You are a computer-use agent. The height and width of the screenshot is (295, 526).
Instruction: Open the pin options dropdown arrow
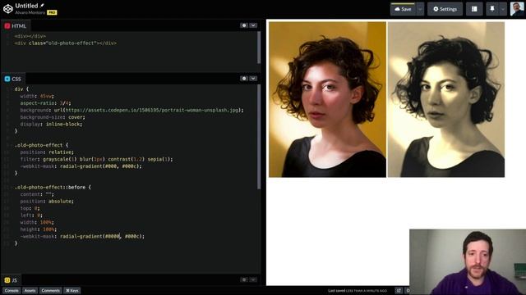click(502, 9)
